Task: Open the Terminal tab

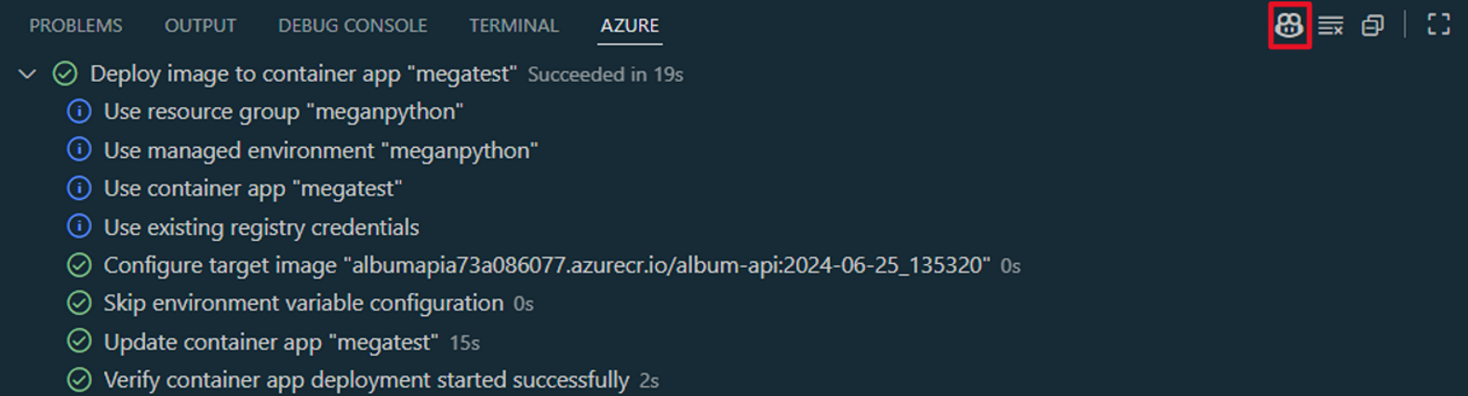Action: click(x=514, y=26)
